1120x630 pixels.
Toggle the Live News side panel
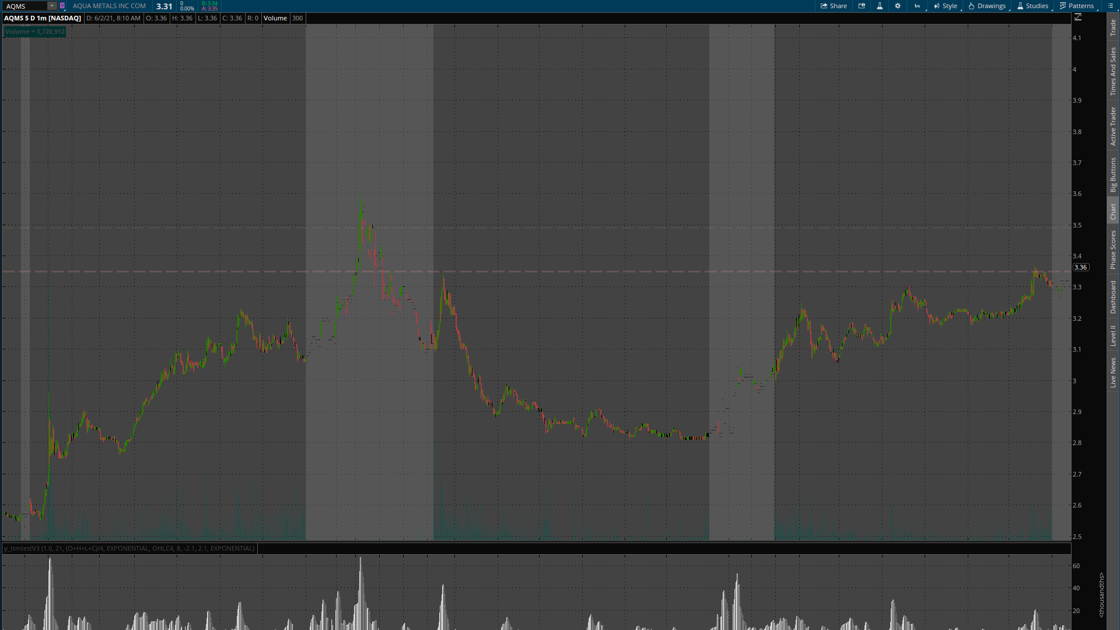1113,373
